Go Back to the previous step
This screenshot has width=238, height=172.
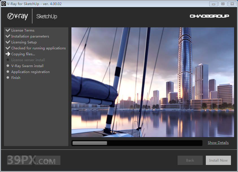coord(190,160)
